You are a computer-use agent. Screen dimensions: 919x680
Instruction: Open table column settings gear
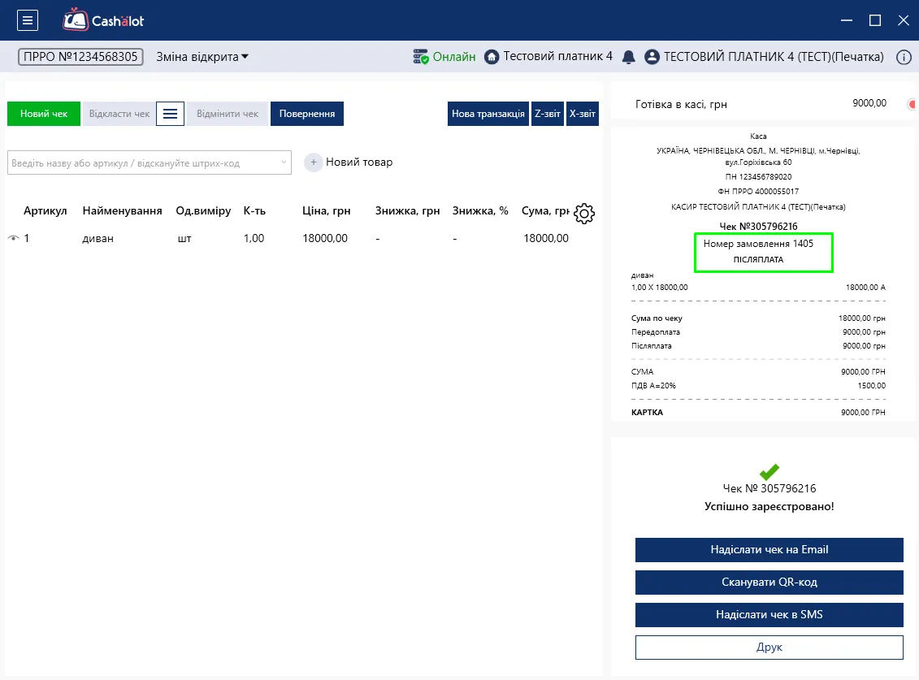pyautogui.click(x=583, y=214)
